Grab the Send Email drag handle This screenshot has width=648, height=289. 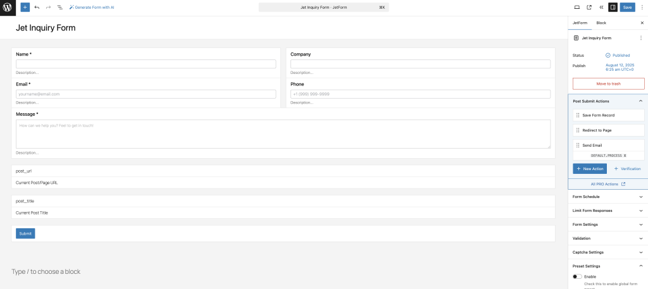(578, 145)
